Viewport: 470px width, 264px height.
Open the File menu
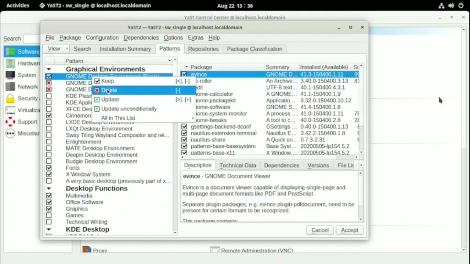[50, 37]
